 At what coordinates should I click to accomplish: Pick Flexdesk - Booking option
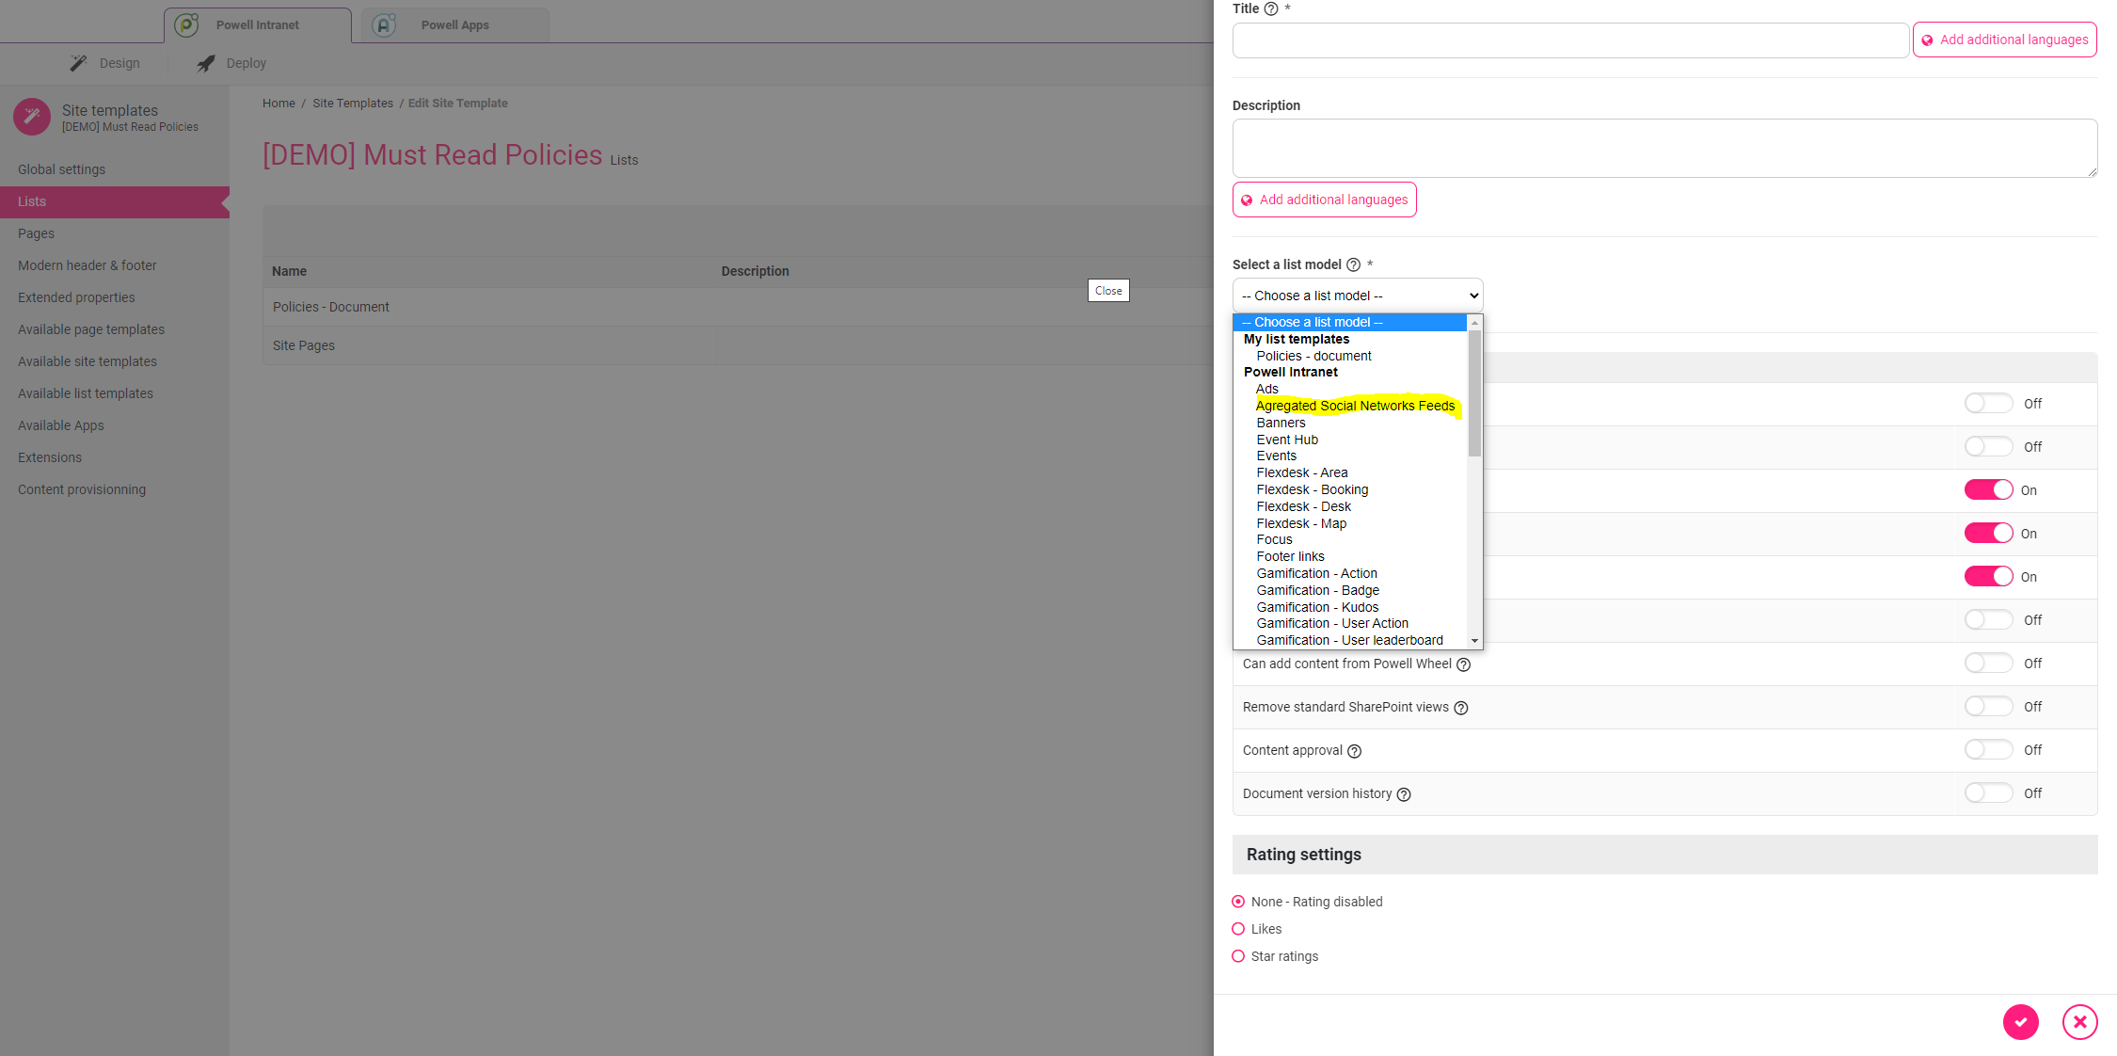1312,489
